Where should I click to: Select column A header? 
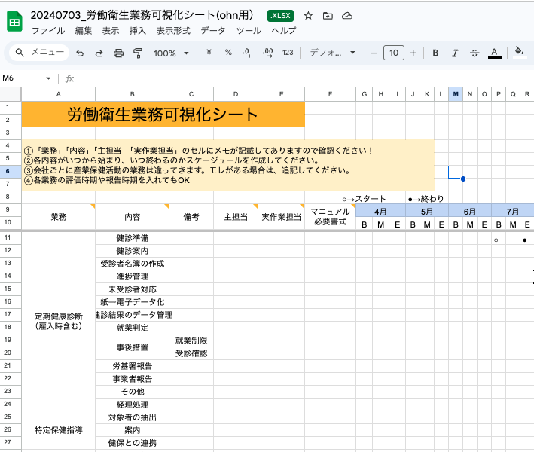coord(59,94)
